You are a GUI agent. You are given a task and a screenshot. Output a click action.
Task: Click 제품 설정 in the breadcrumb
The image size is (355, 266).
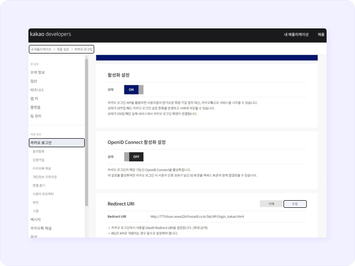(x=62, y=49)
